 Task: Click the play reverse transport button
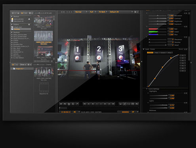tap(97, 104)
